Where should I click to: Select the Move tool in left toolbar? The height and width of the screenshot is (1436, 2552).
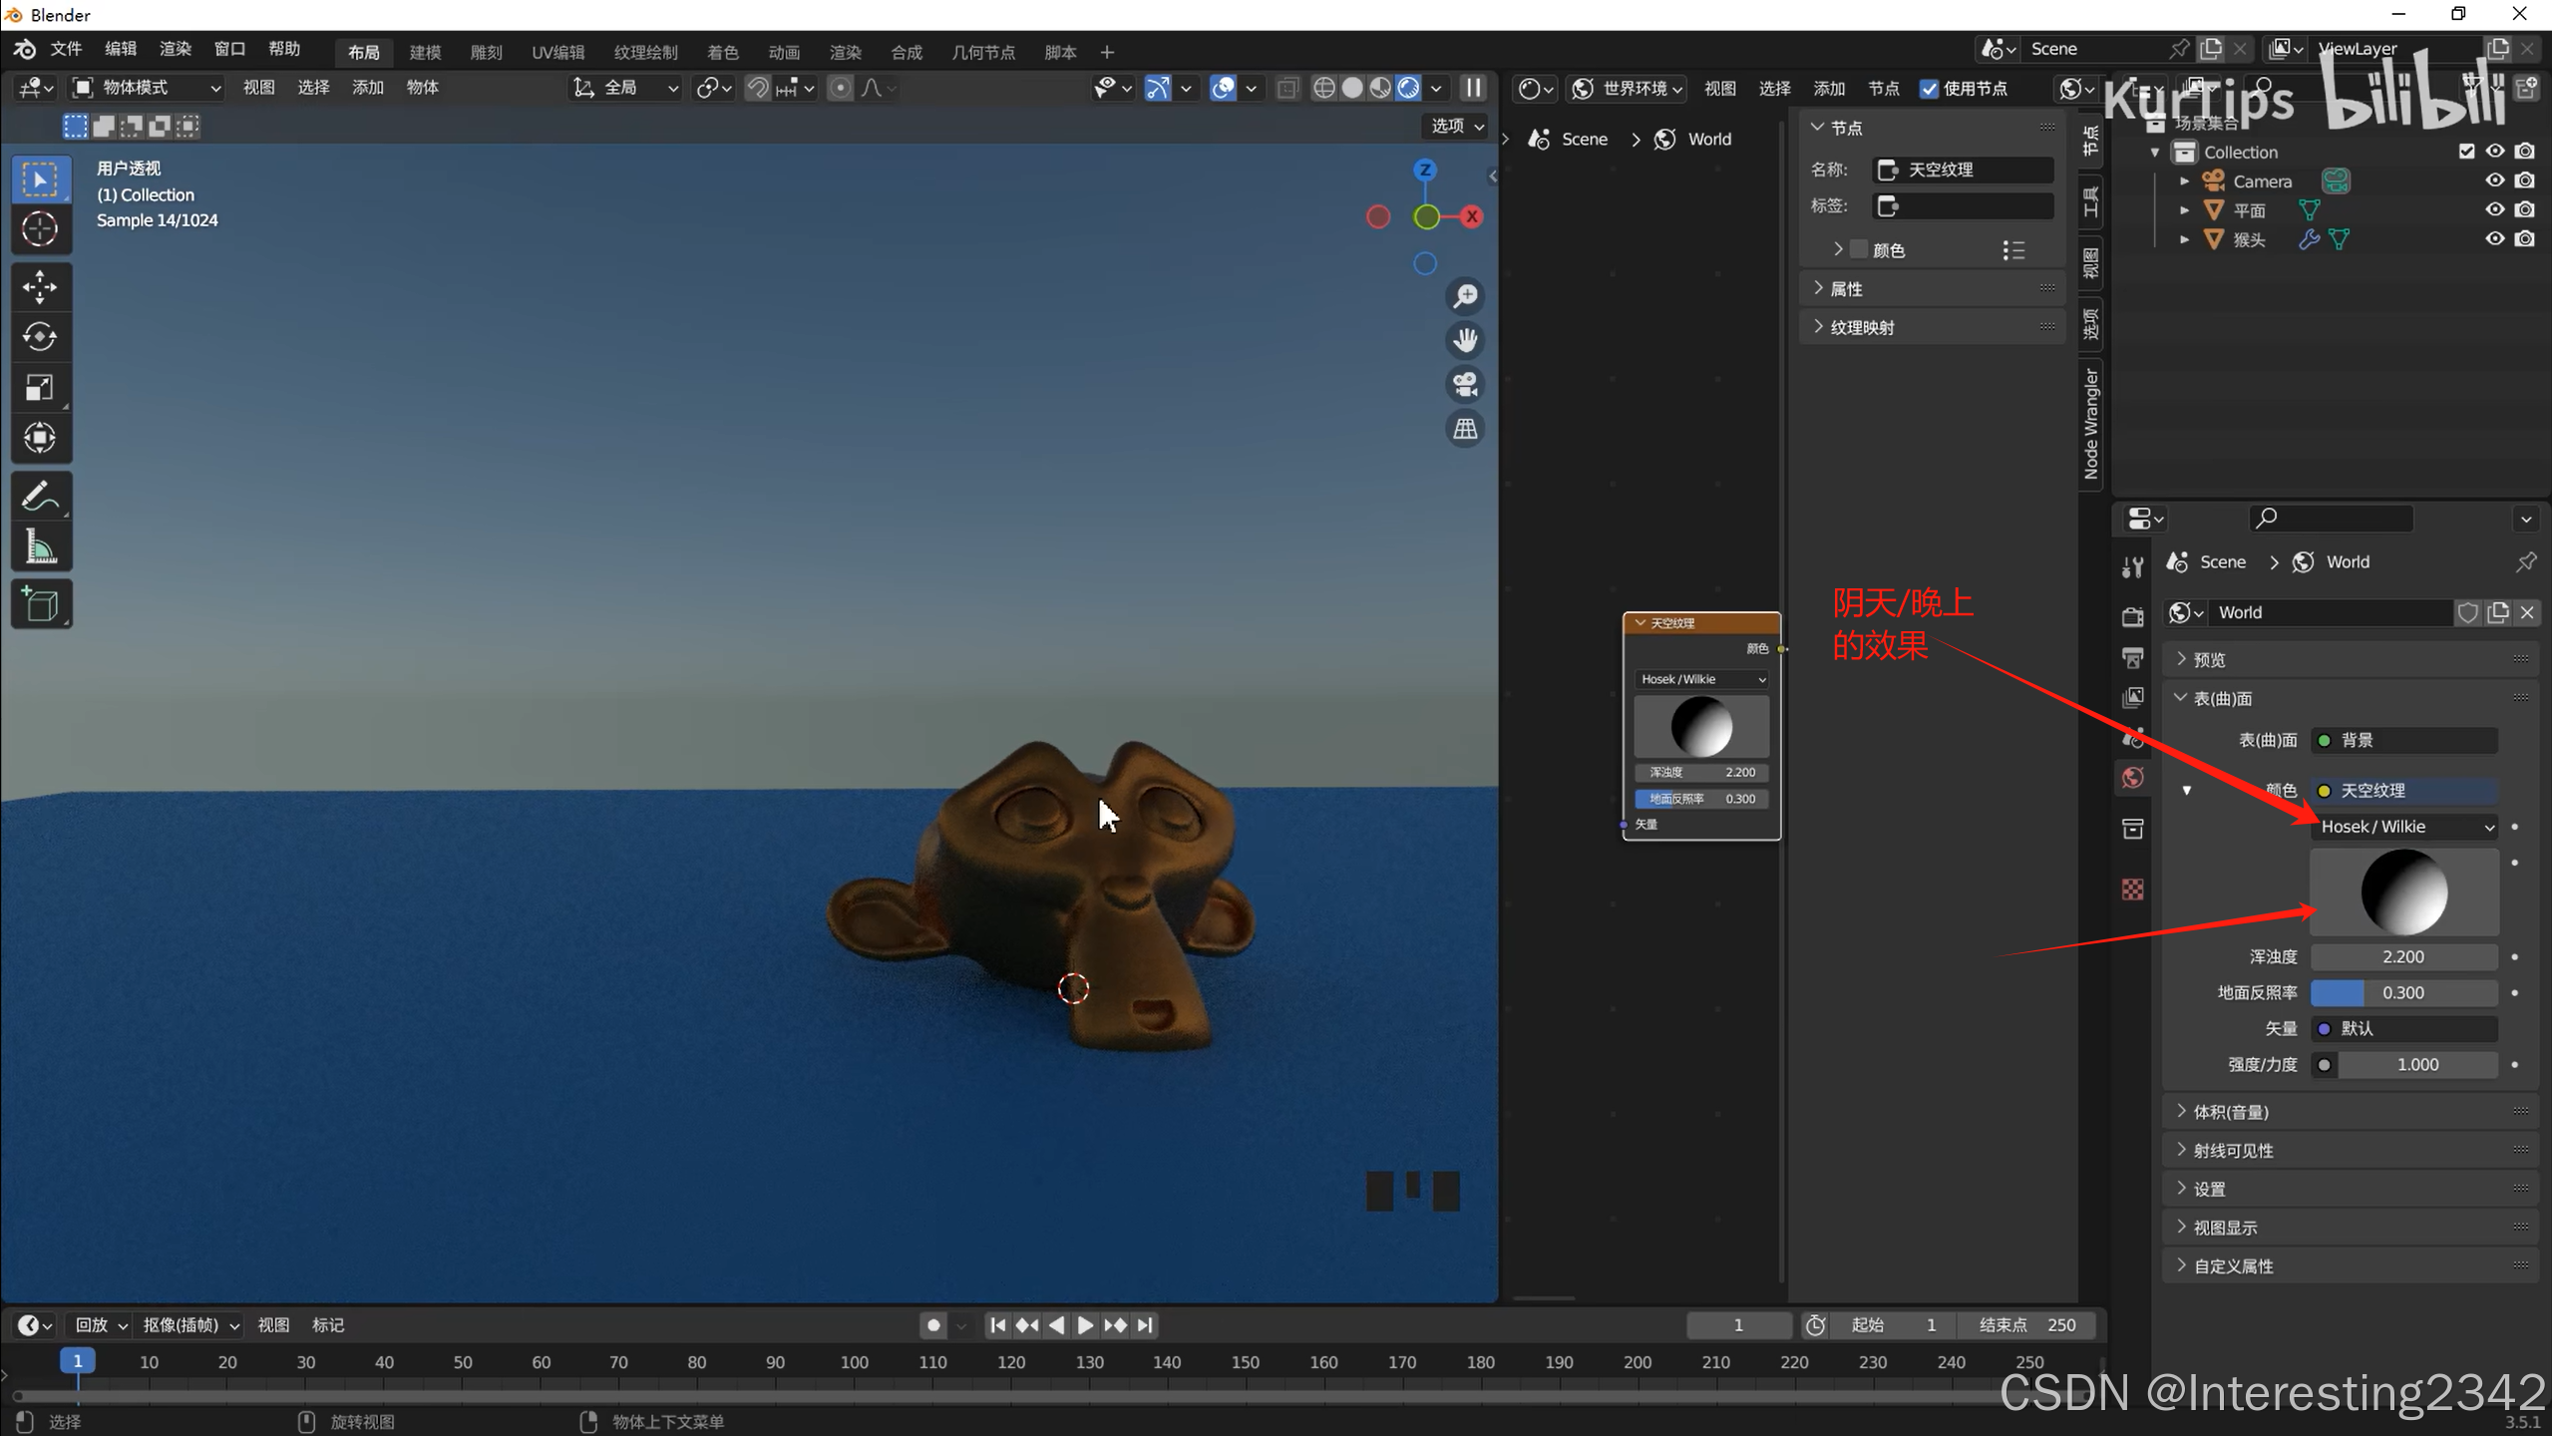[x=40, y=287]
